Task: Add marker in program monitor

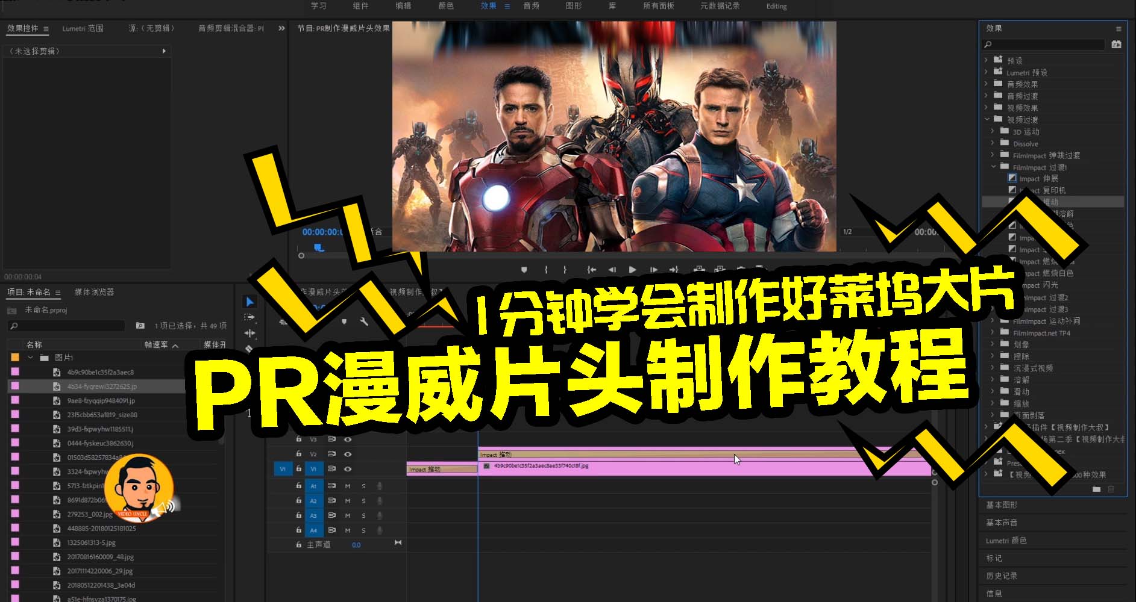Action: tap(524, 270)
